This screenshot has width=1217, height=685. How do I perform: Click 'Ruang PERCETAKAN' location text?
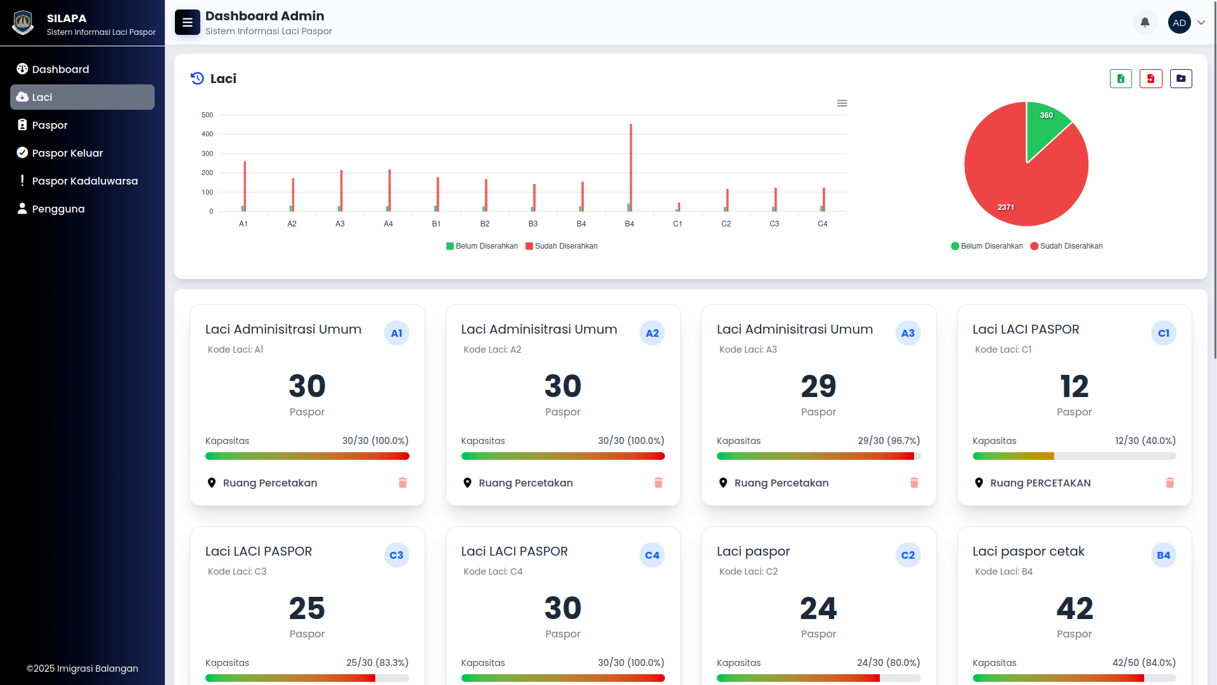[x=1041, y=483]
